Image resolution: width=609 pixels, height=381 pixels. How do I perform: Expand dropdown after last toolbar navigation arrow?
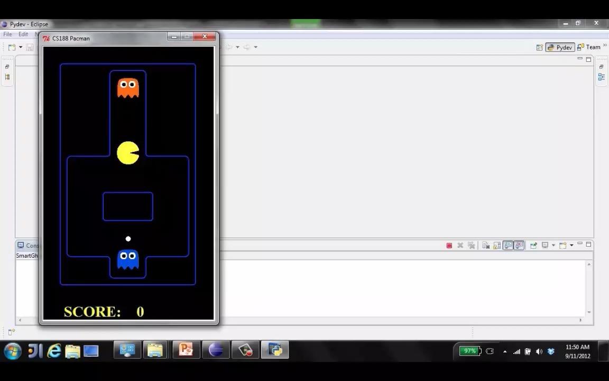(255, 47)
